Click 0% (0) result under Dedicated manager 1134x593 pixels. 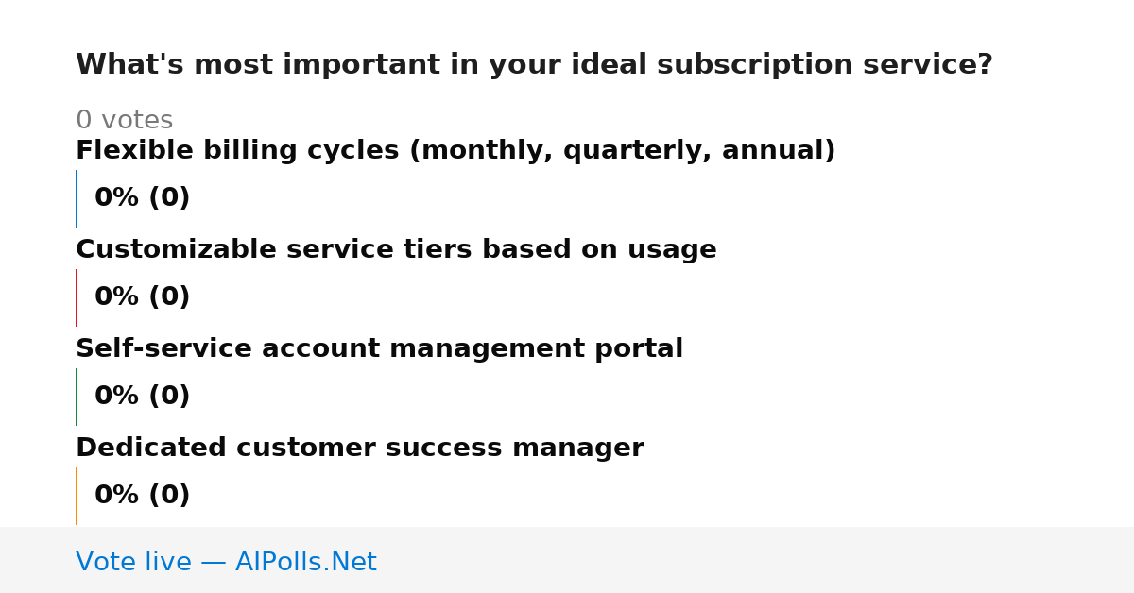(x=143, y=496)
